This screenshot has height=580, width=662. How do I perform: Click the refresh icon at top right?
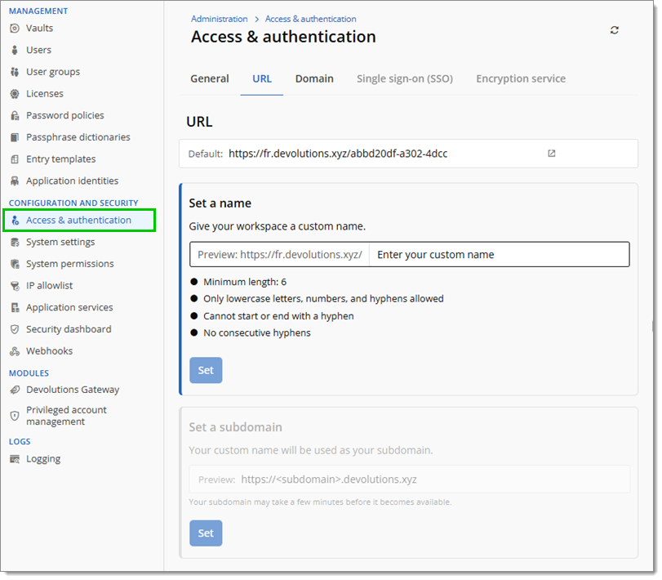coord(614,30)
